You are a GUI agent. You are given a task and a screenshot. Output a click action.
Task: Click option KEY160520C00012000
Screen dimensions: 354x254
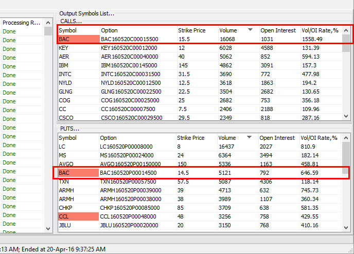129,48
